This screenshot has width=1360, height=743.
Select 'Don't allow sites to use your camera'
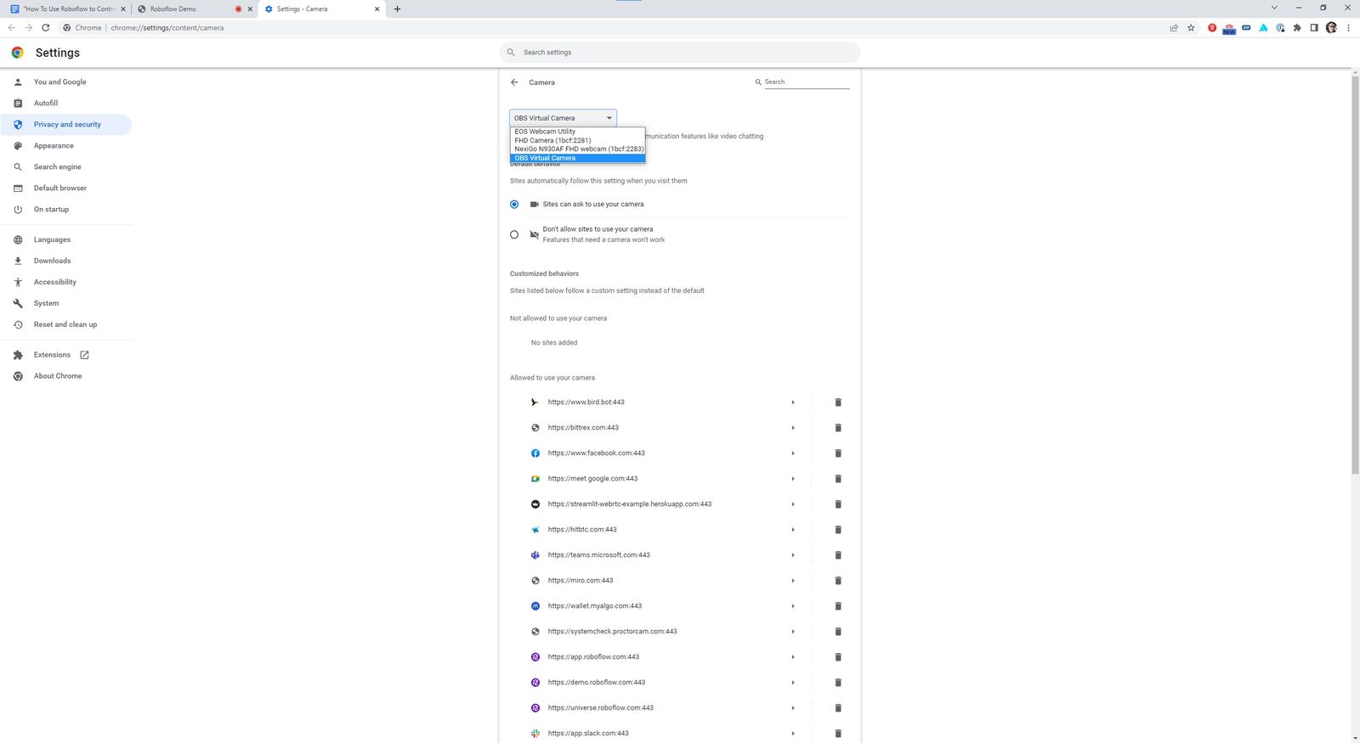514,234
